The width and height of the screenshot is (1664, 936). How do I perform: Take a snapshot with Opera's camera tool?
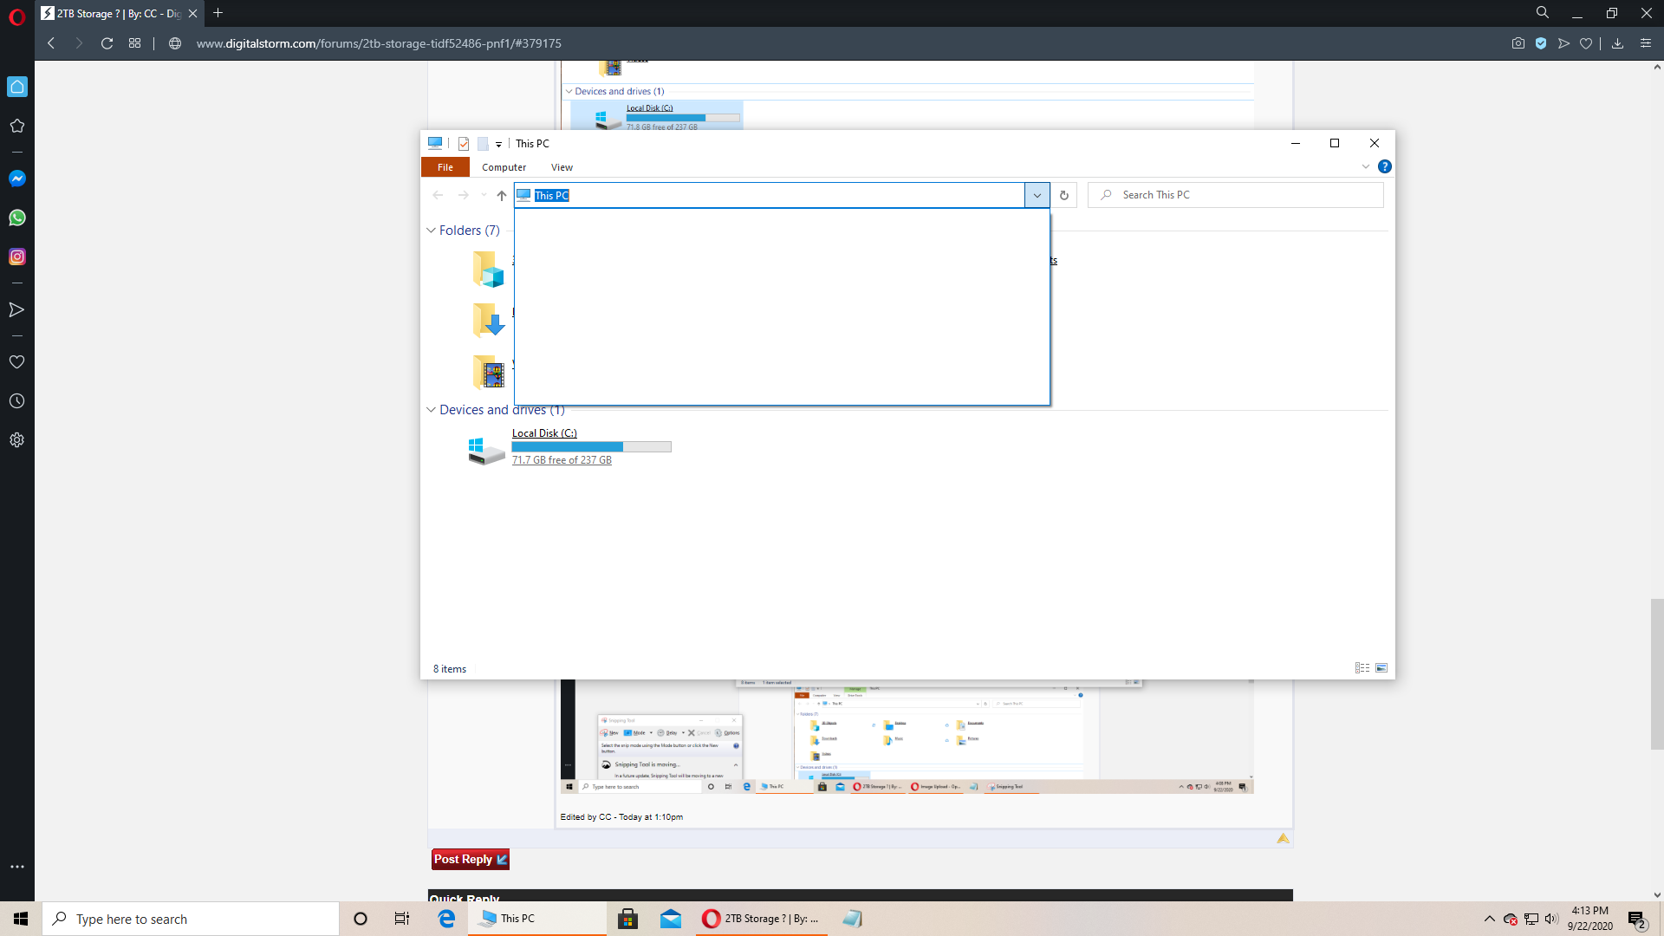point(1518,43)
